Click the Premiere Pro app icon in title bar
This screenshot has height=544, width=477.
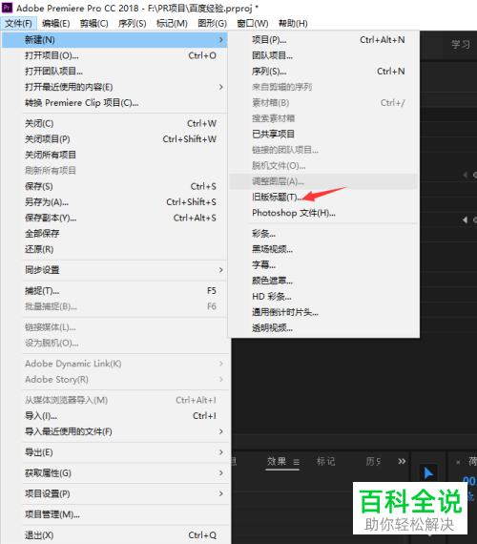[7, 8]
